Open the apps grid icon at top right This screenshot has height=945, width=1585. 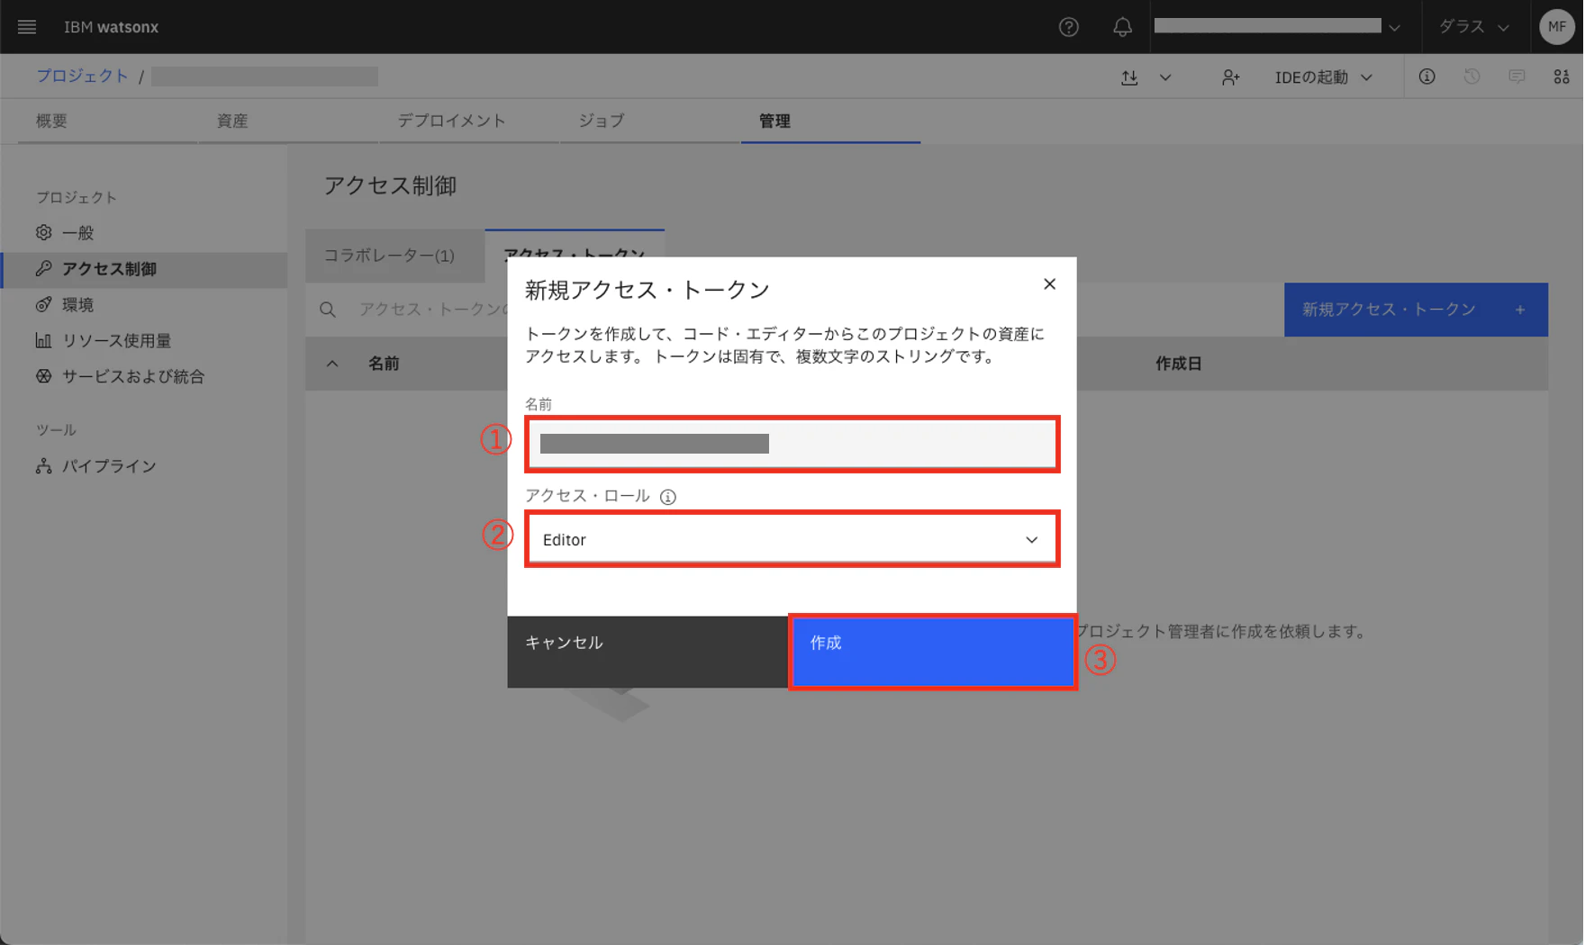1562,76
